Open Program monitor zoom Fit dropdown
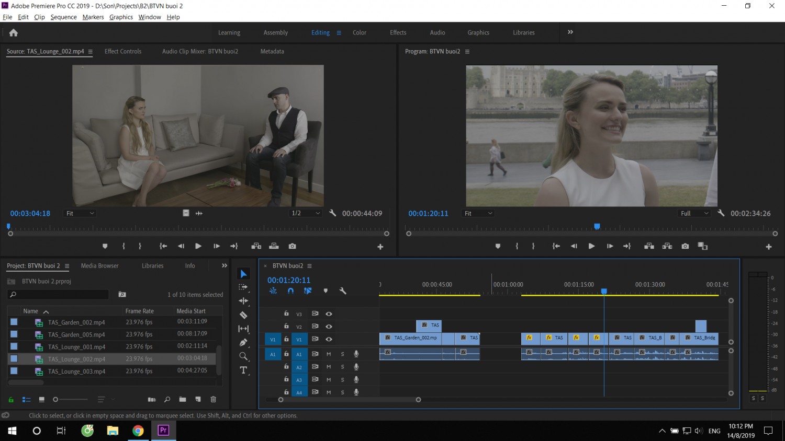 tap(478, 213)
